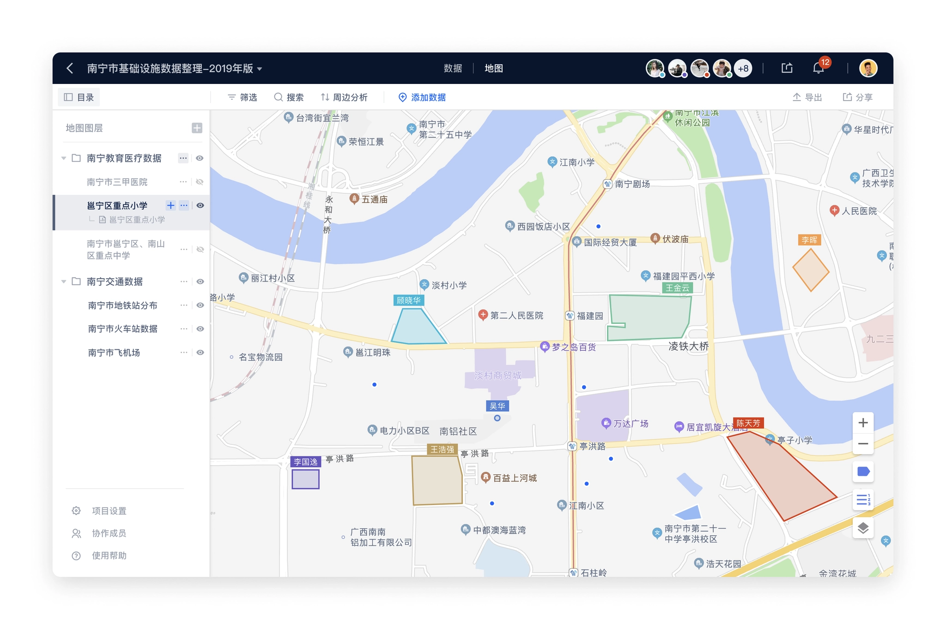Viewport: 946px width, 630px height.
Task: Switch to the 数据 tab
Action: coord(453,68)
